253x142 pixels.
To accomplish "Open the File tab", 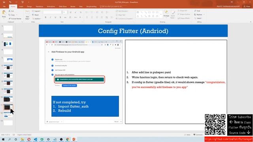I will pos(4,6).
